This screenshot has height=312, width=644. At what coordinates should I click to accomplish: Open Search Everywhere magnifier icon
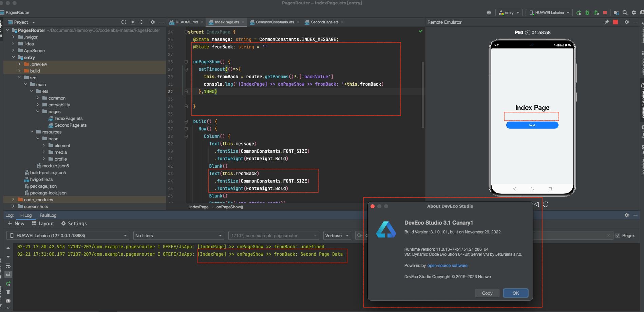[625, 13]
